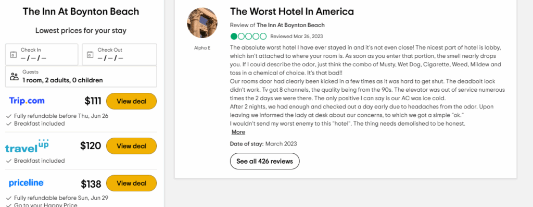This screenshot has width=533, height=207.
Task: Click the Trip.com logo
Action: 27,101
